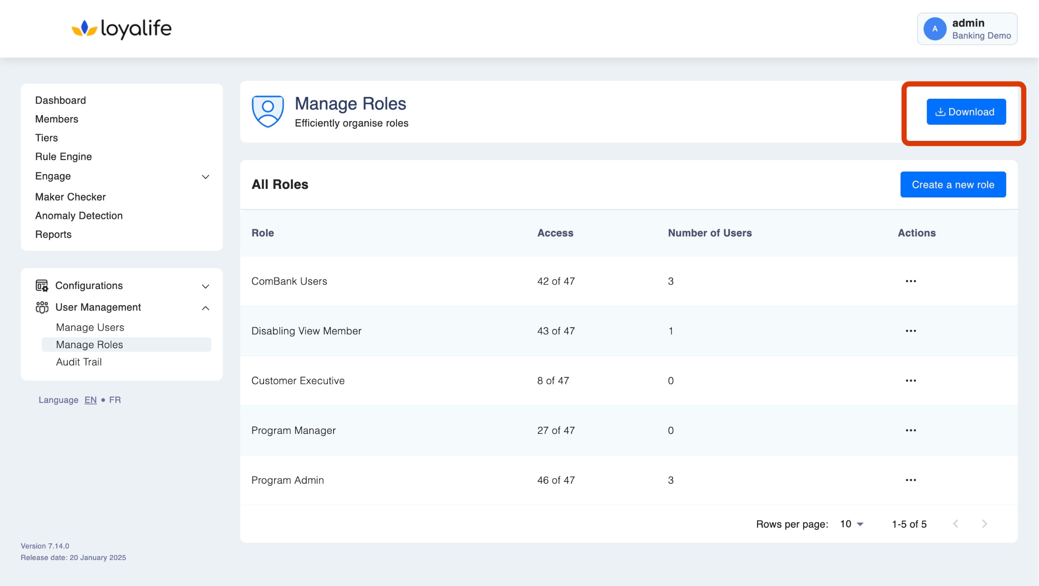The height and width of the screenshot is (586, 1039).
Task: Expand the Engage menu chevron
Action: (x=206, y=177)
